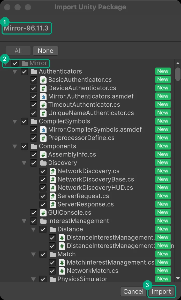Click the scrollbar down arrow
This screenshot has height=300, width=181.
(178, 278)
